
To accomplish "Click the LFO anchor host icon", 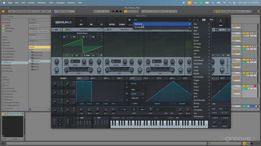I will click(134, 109).
